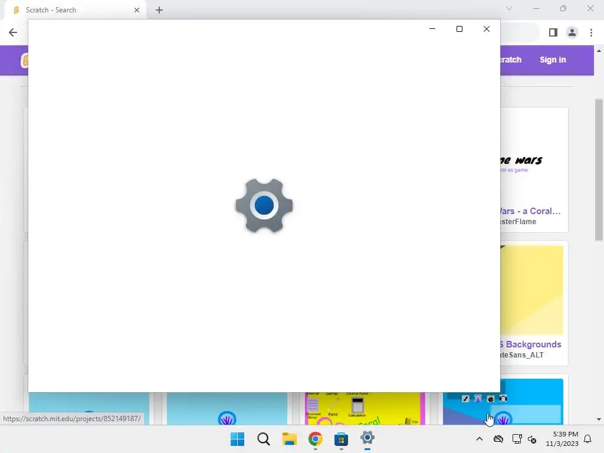Open taskbar Search magnifier
The height and width of the screenshot is (453, 604).
264,439
